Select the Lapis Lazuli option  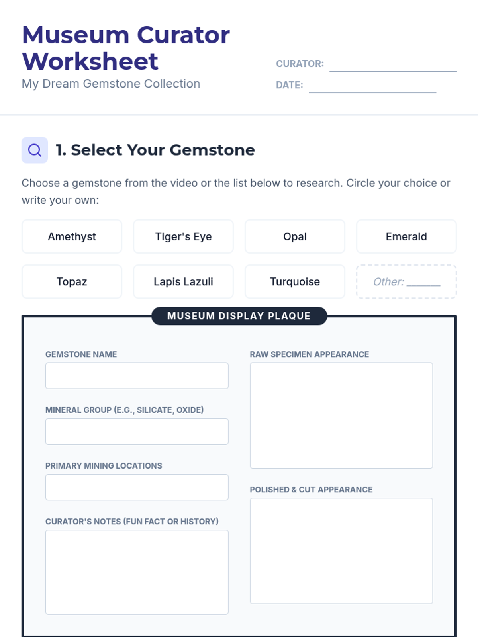click(183, 281)
